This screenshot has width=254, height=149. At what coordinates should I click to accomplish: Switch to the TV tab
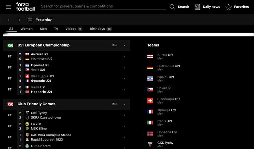pyautogui.click(x=56, y=29)
